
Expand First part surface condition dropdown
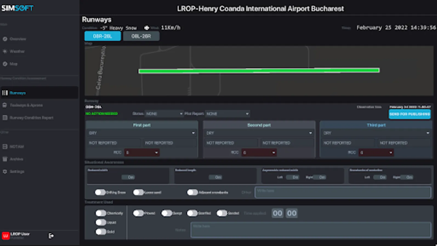click(142, 133)
